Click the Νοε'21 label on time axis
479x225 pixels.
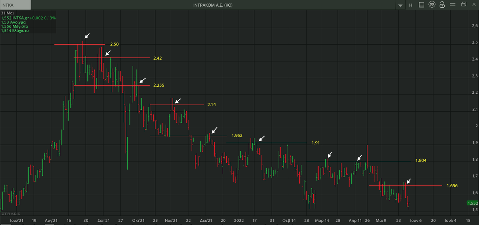171,220
